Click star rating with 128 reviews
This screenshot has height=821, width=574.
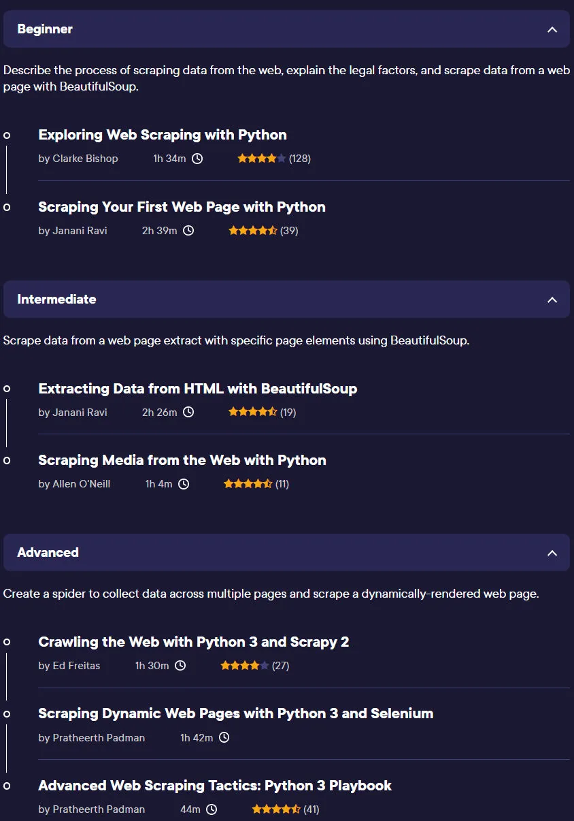pyautogui.click(x=262, y=159)
